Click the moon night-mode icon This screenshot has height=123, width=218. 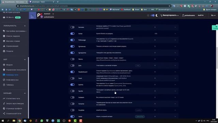(157, 15)
